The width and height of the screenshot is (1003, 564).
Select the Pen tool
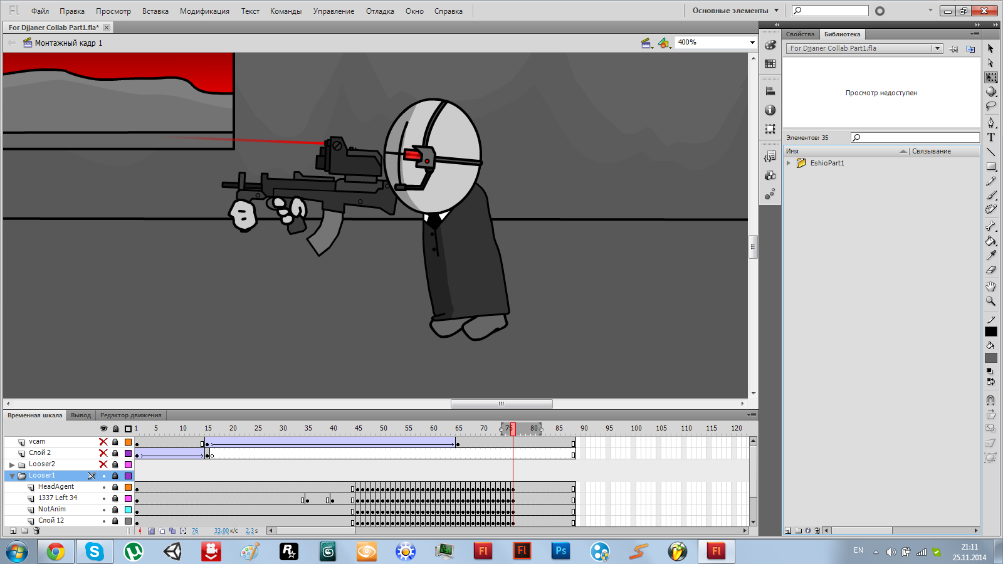[990, 122]
